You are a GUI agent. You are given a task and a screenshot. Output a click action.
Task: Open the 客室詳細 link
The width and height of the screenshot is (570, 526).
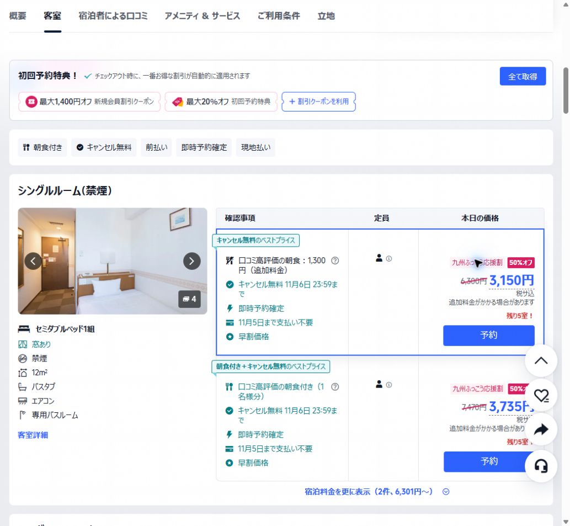(x=33, y=435)
